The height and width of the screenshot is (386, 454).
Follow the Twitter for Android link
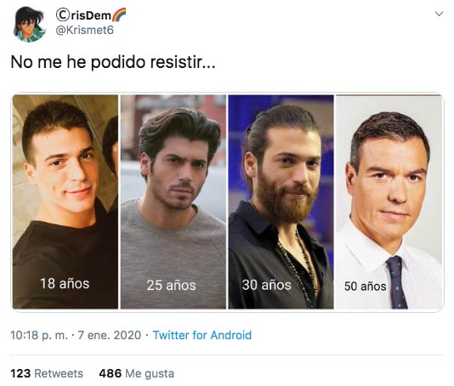tap(202, 335)
